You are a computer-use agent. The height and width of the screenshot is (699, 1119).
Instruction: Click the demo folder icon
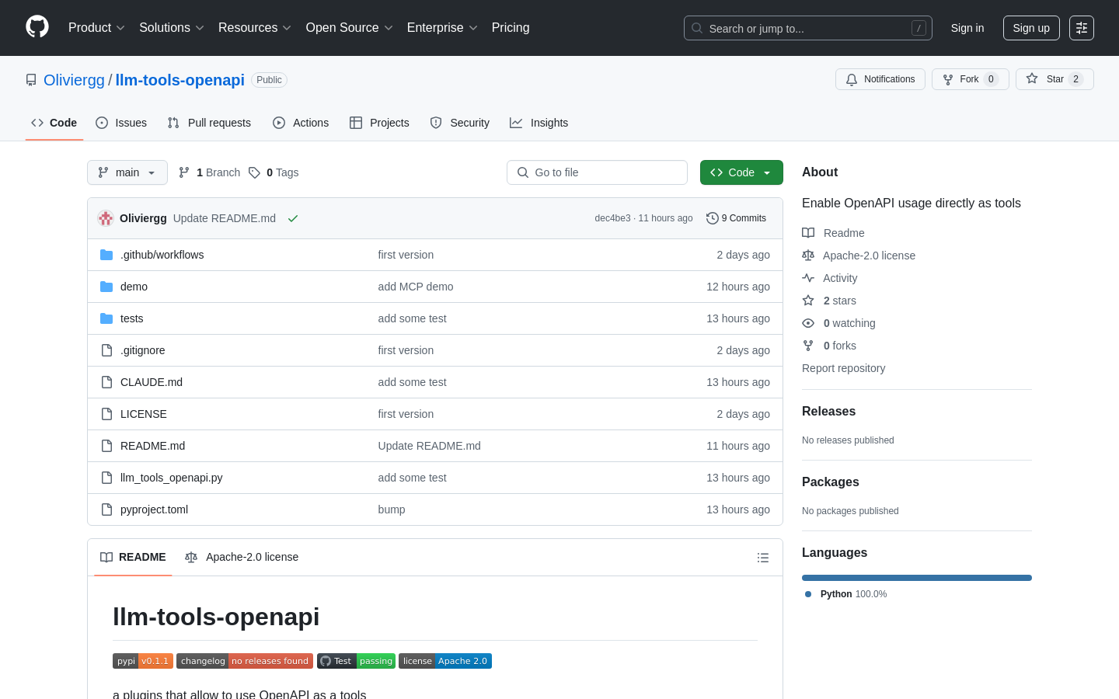coord(106,287)
